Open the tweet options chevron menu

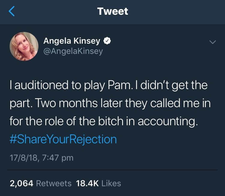pos(212,43)
